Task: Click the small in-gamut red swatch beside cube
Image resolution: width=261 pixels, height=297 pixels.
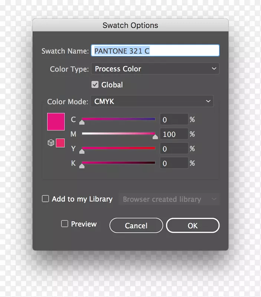Action: click(x=60, y=143)
